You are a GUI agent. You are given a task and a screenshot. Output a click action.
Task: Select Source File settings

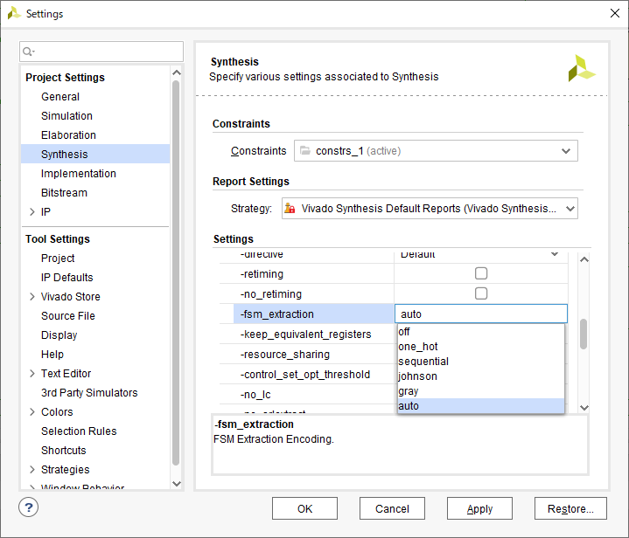[67, 315]
